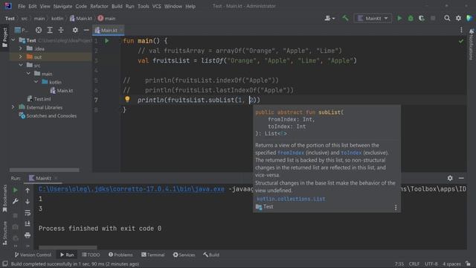
Task: Toggle the Project tool window sidebar button
Action: coord(4,37)
